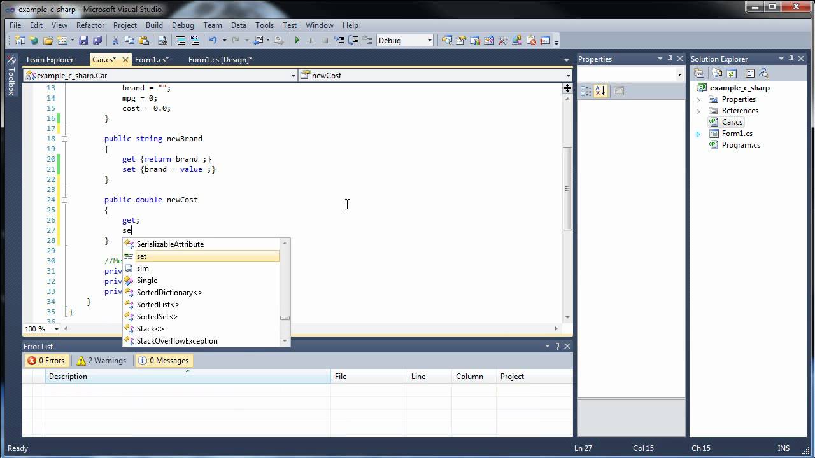Image resolution: width=815 pixels, height=458 pixels.
Task: Click Refresh icon in Solution Explorer
Action: (732, 74)
